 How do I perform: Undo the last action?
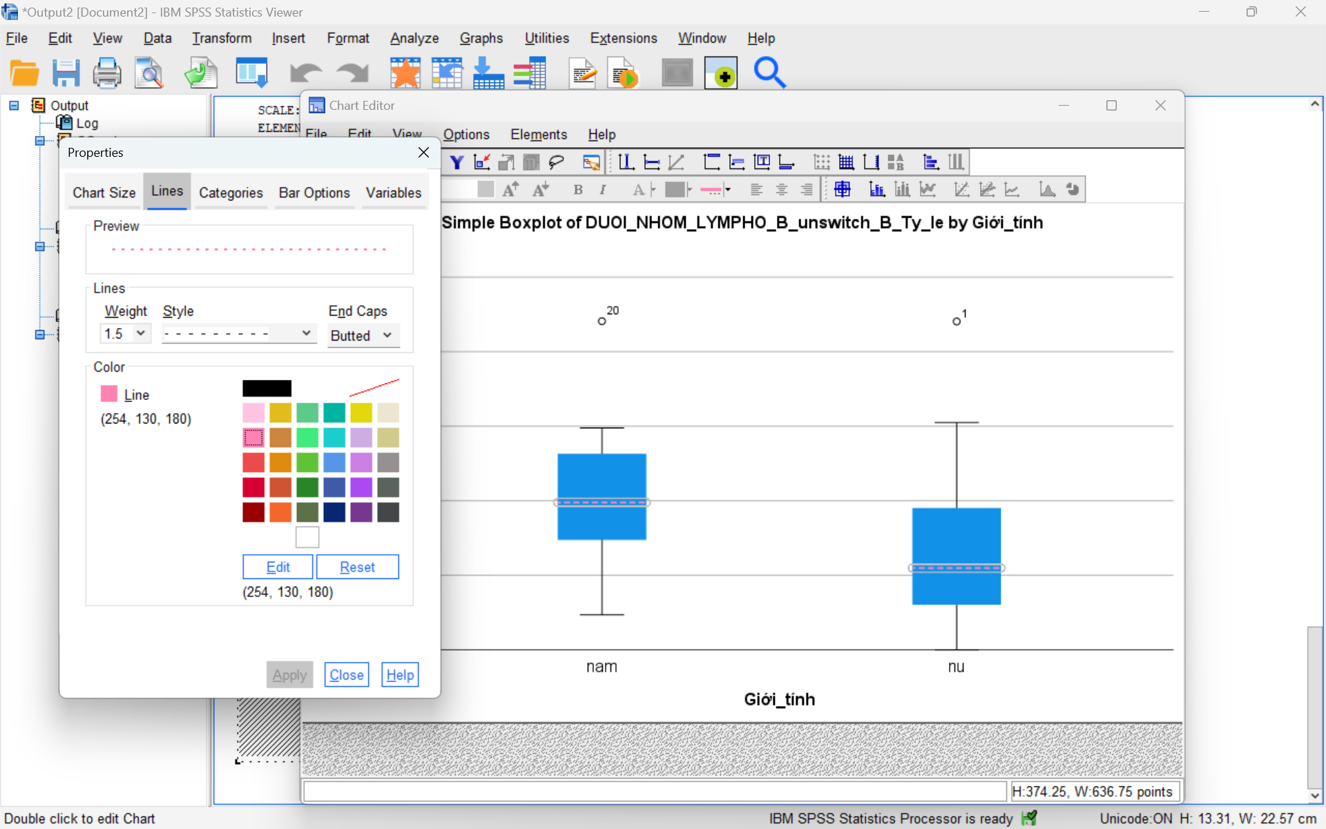[x=306, y=73]
